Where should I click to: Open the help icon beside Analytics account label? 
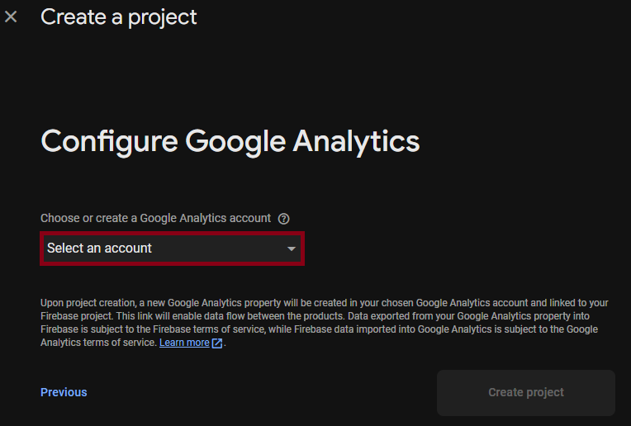click(x=284, y=219)
